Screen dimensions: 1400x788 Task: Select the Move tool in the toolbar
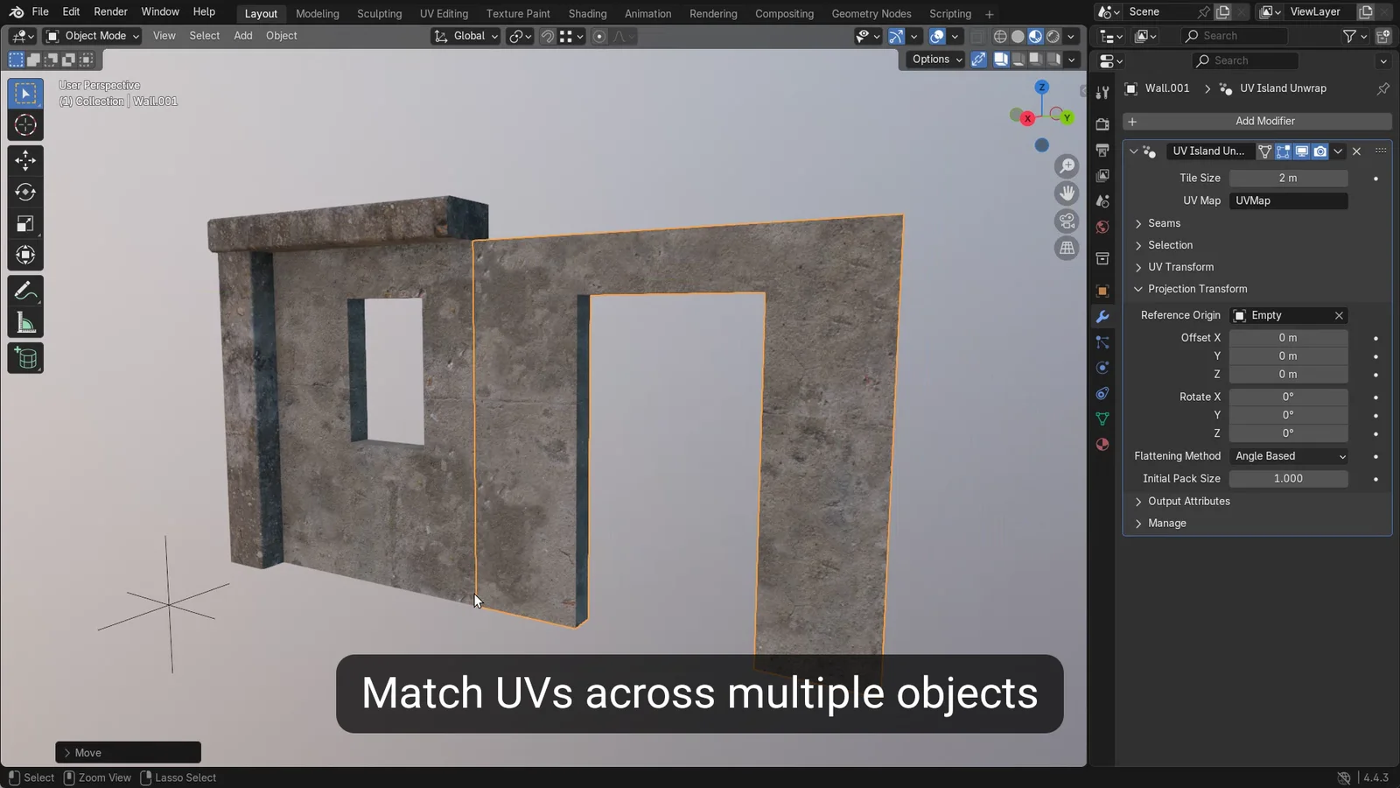click(x=25, y=160)
